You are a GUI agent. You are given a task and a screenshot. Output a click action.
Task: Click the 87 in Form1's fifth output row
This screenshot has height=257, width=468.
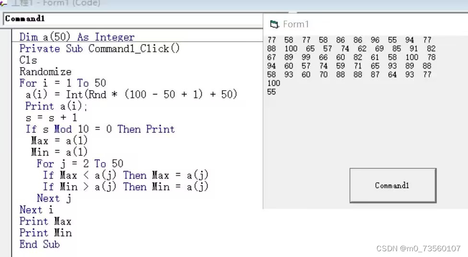coord(375,75)
